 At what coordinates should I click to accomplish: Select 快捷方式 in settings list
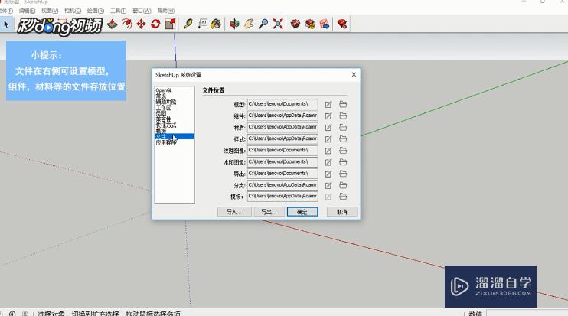coord(166,125)
